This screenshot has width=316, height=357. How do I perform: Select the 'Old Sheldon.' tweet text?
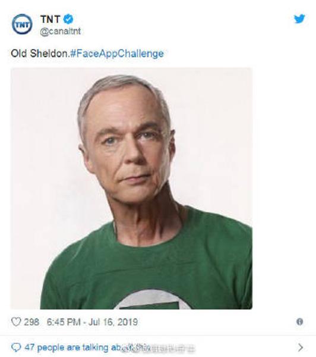(40, 54)
